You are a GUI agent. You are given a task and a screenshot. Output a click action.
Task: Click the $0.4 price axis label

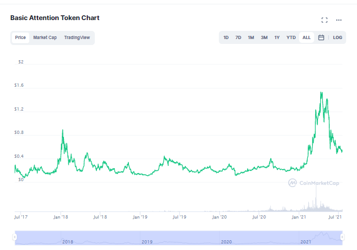click(19, 156)
